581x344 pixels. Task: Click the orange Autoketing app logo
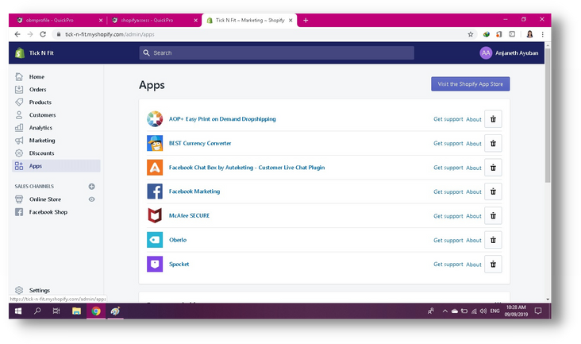point(155,168)
